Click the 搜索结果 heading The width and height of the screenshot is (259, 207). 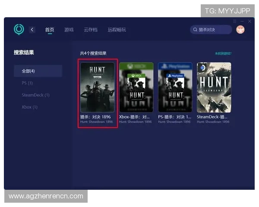tap(24, 53)
